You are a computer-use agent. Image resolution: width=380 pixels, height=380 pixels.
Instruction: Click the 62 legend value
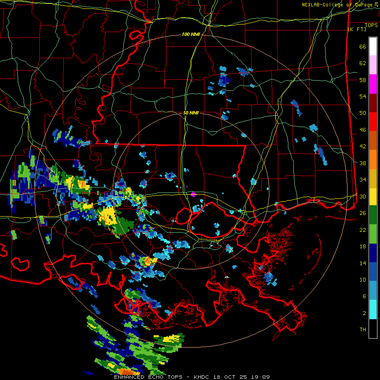pos(363,63)
